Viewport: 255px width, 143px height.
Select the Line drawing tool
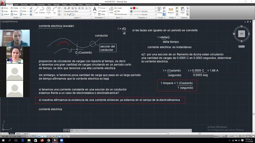[36, 10]
